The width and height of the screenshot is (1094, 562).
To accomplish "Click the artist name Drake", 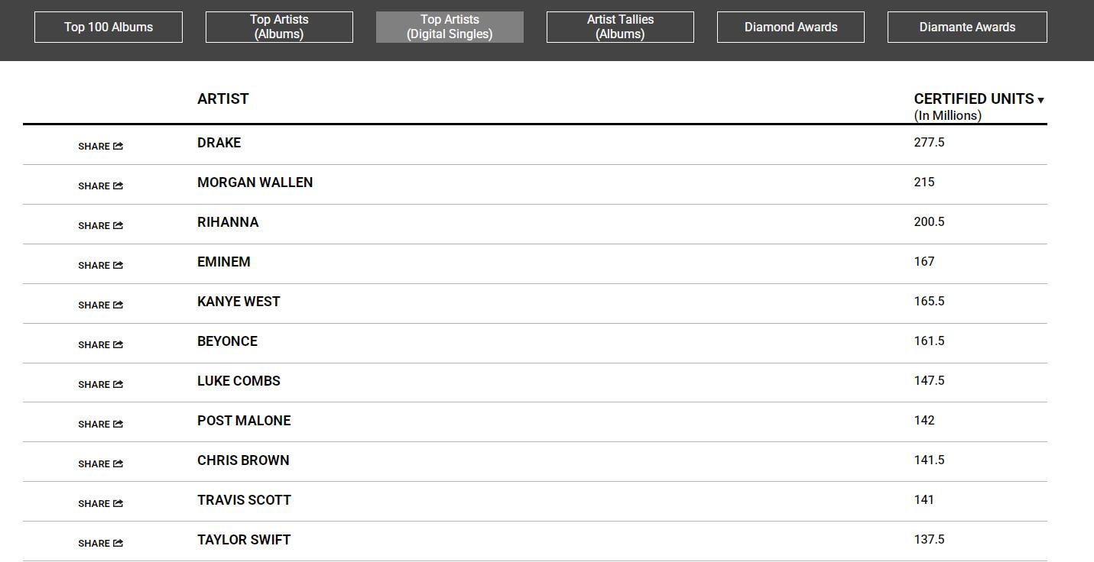I will pyautogui.click(x=219, y=143).
